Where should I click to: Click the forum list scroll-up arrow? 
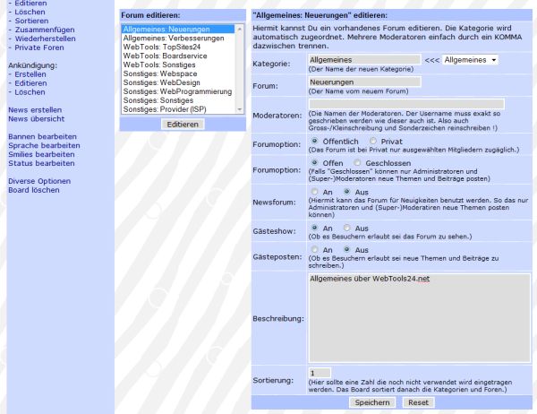tap(239, 30)
